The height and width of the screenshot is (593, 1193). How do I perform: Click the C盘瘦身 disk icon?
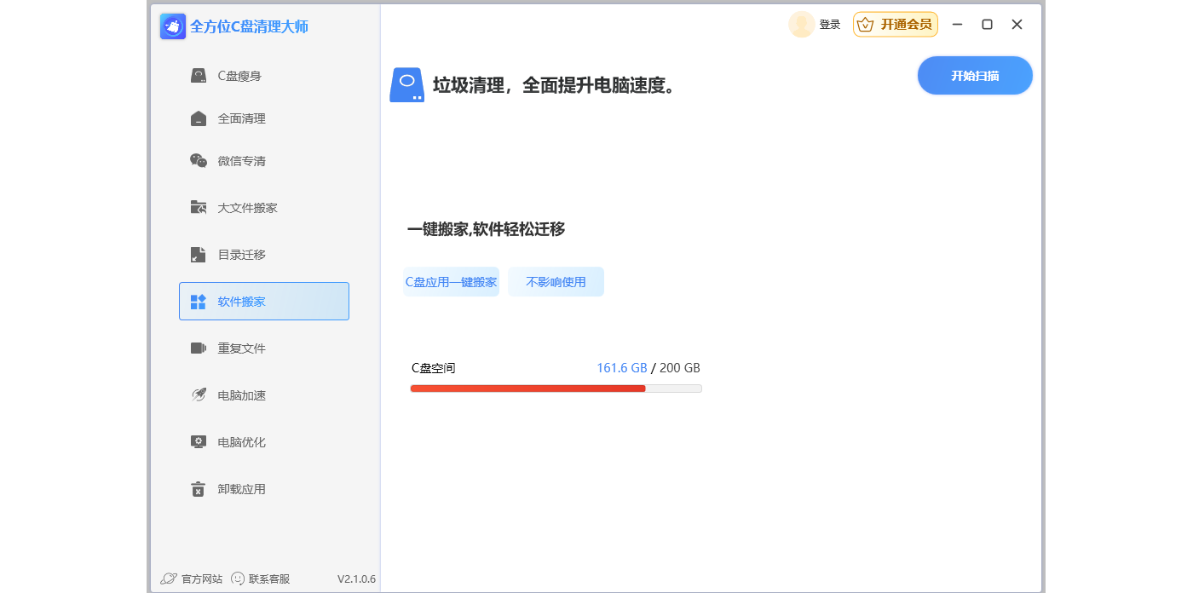[199, 76]
